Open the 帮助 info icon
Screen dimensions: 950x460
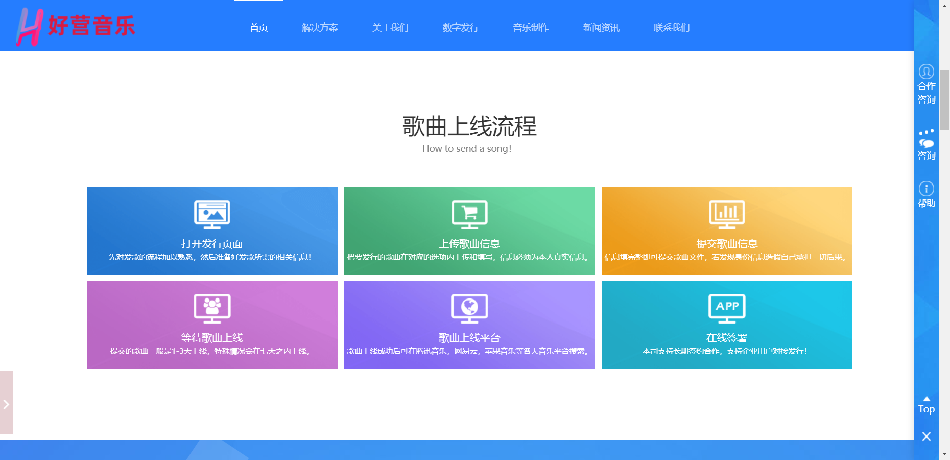pyautogui.click(x=926, y=189)
